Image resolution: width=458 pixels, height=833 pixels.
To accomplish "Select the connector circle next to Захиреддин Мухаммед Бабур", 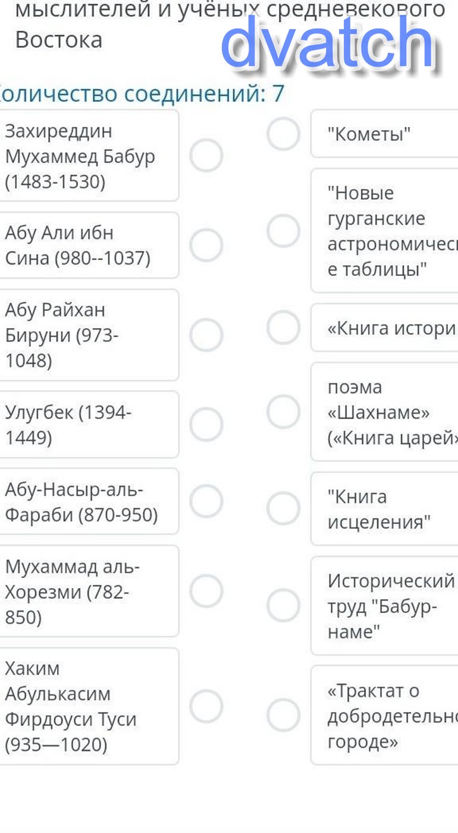I will coord(206,156).
